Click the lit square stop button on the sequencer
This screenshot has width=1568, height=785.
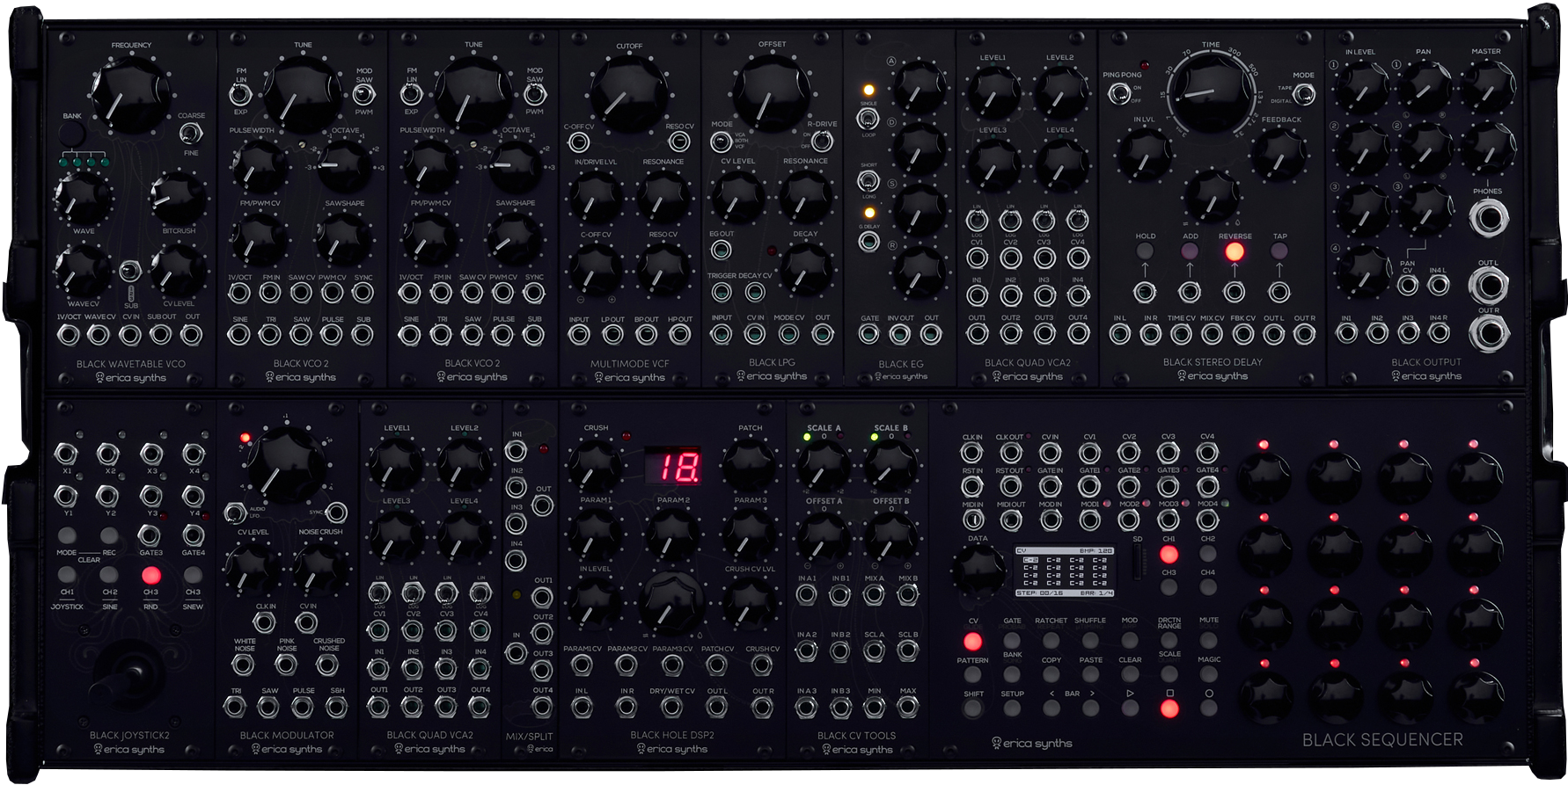1169,708
